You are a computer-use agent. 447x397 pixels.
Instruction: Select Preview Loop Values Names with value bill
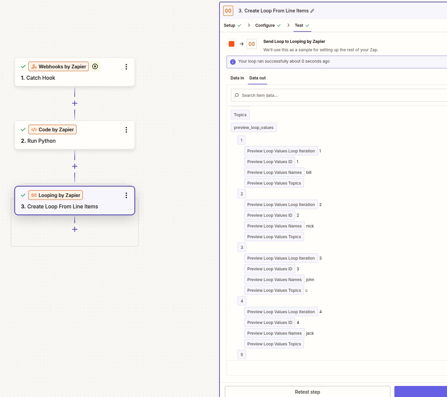274,173
